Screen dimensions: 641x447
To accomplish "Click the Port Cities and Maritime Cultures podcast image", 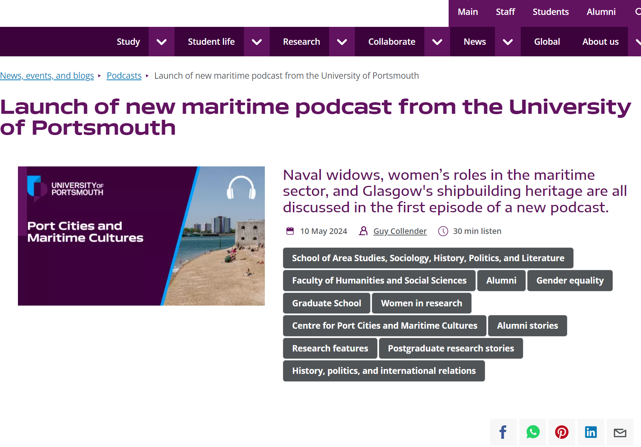I will tap(141, 236).
